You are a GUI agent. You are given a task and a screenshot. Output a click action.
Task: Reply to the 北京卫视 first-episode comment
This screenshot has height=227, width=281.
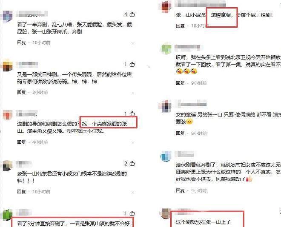click(x=180, y=83)
